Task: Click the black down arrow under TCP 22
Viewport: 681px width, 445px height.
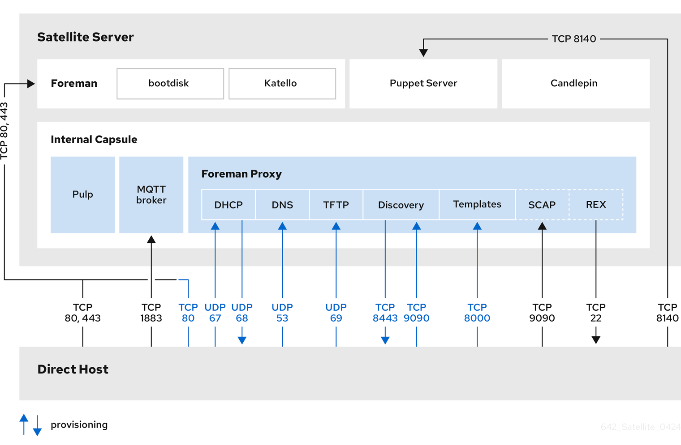Action: click(x=596, y=339)
